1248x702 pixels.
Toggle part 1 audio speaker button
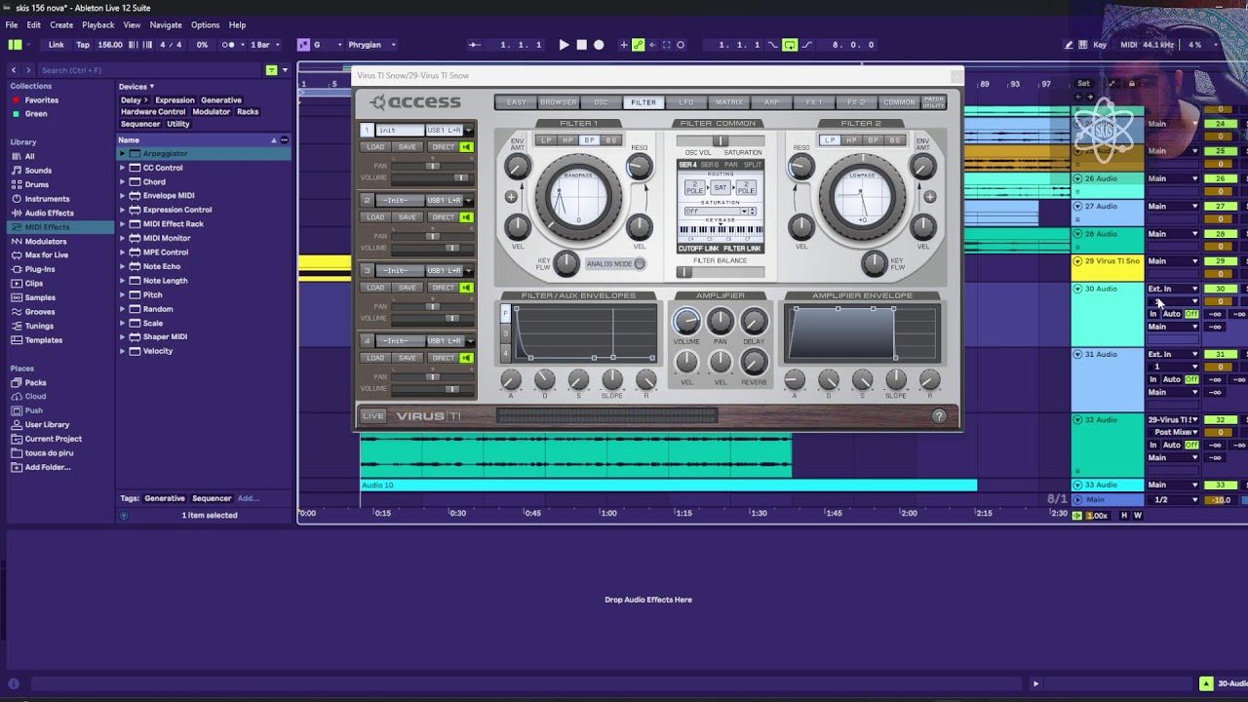467,147
